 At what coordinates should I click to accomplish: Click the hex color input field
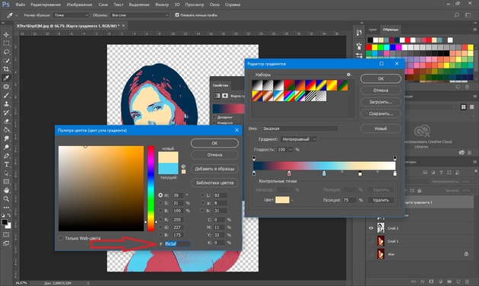(177, 244)
